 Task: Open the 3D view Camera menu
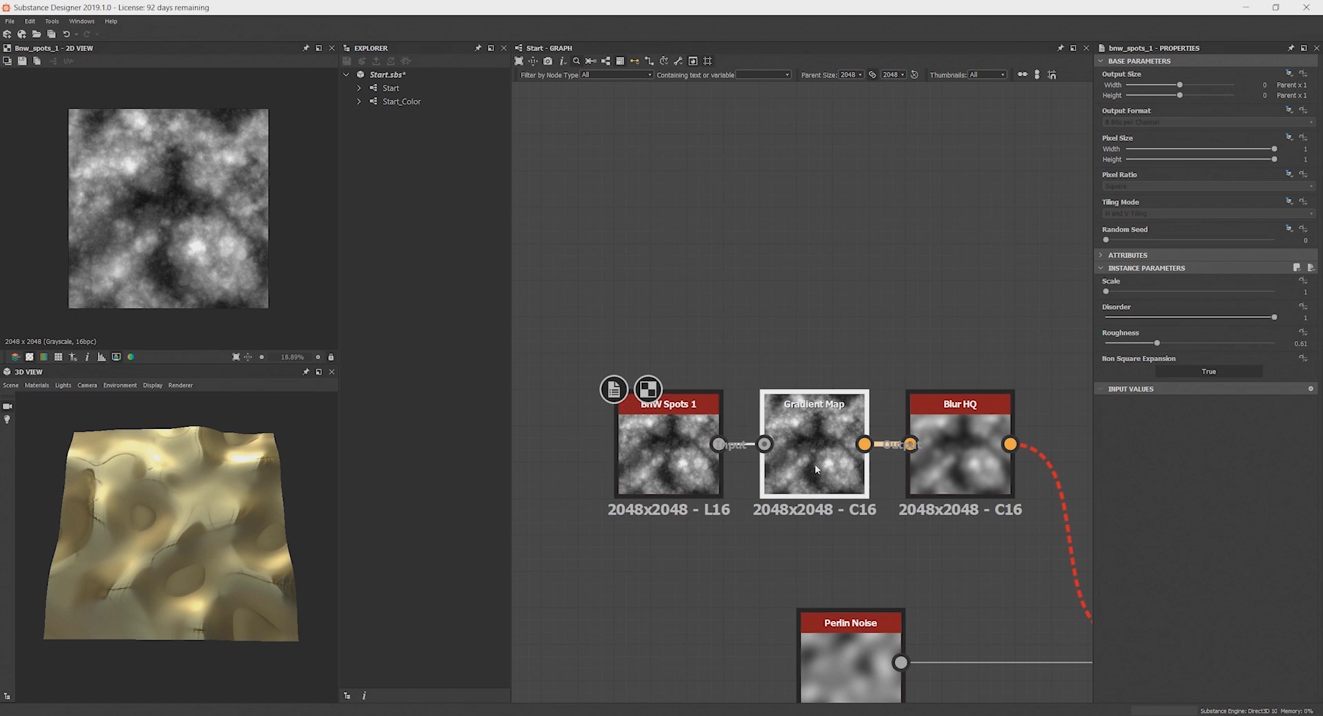tap(87, 386)
